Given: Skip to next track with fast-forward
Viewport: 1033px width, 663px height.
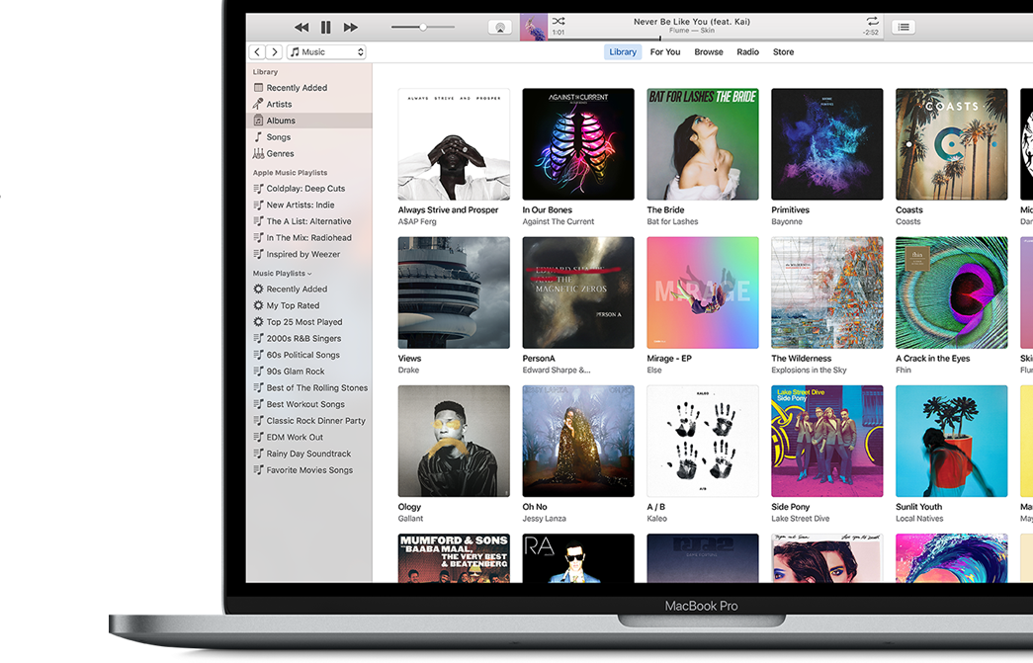Looking at the screenshot, I should (351, 27).
